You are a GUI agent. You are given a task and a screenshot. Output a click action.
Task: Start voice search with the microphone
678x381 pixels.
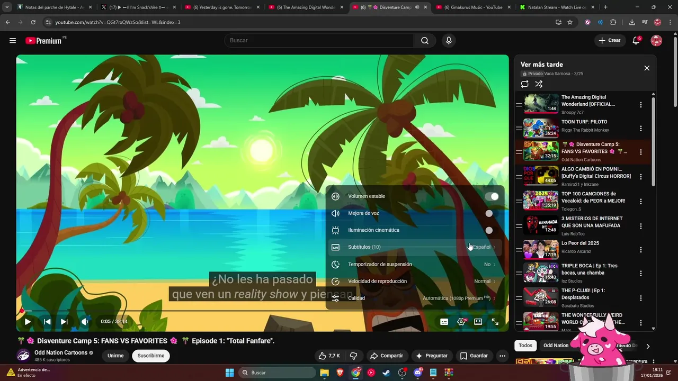point(449,40)
